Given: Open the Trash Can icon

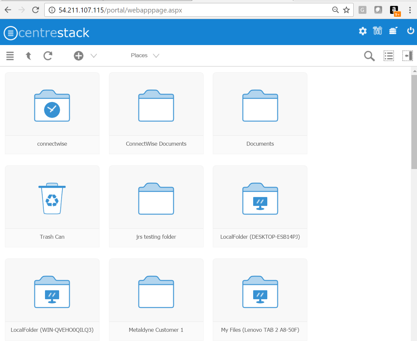Looking at the screenshot, I should click(52, 198).
